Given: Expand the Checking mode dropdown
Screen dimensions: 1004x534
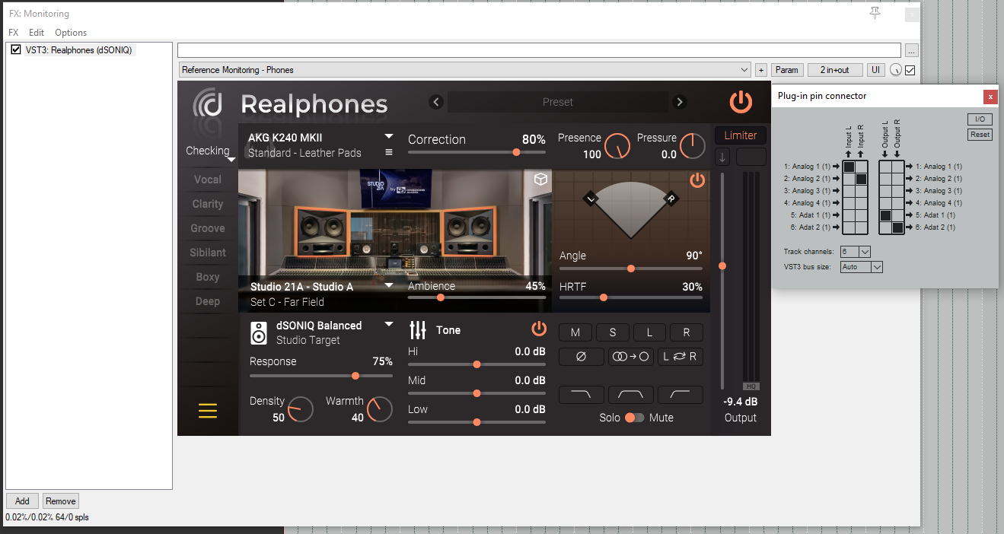Looking at the screenshot, I should (x=231, y=160).
